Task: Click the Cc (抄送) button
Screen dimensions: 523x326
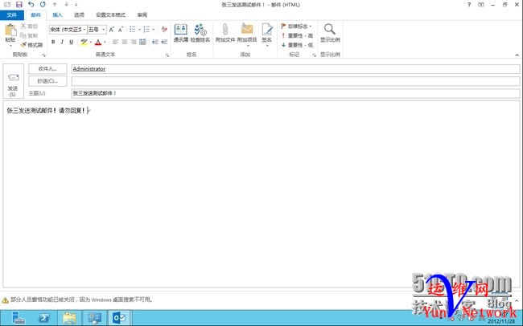Action: click(47, 81)
